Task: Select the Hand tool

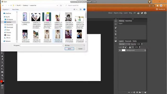Action: (2, 75)
